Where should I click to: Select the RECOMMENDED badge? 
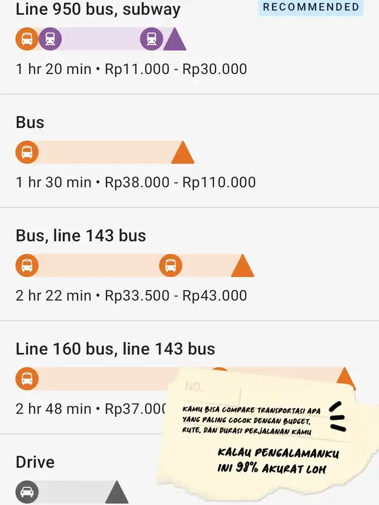click(x=311, y=8)
